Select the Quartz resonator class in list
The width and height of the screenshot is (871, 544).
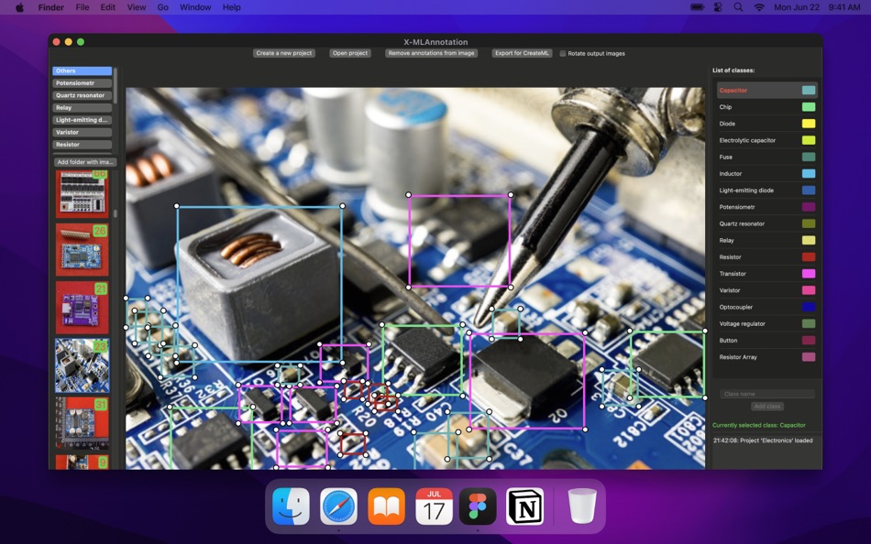coord(766,223)
